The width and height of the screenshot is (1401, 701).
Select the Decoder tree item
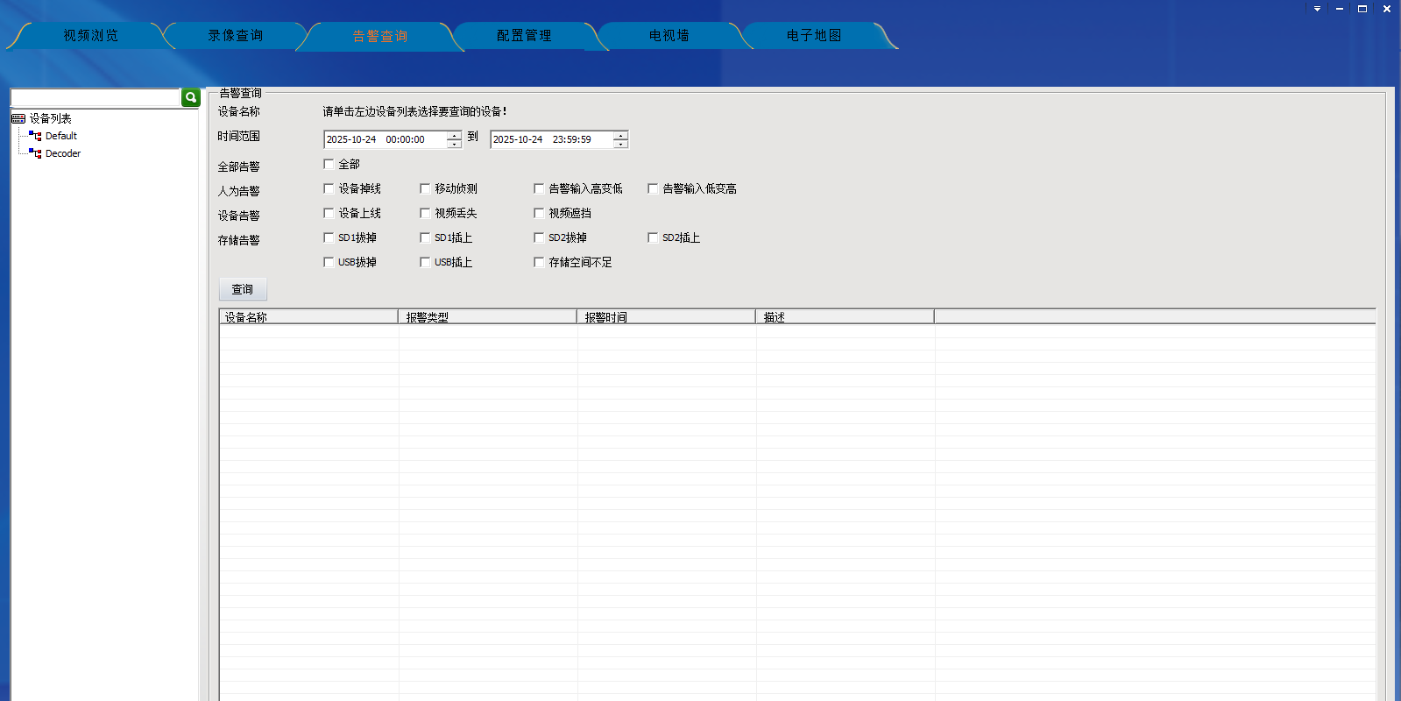[x=63, y=153]
